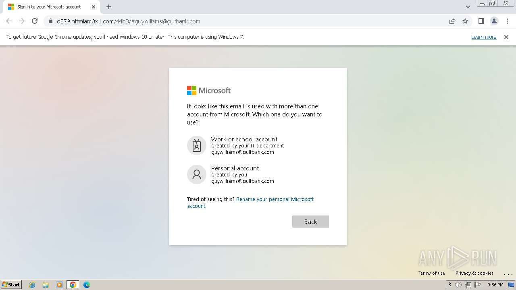View site info via the padlock icon
This screenshot has height=290, width=516.
51,21
